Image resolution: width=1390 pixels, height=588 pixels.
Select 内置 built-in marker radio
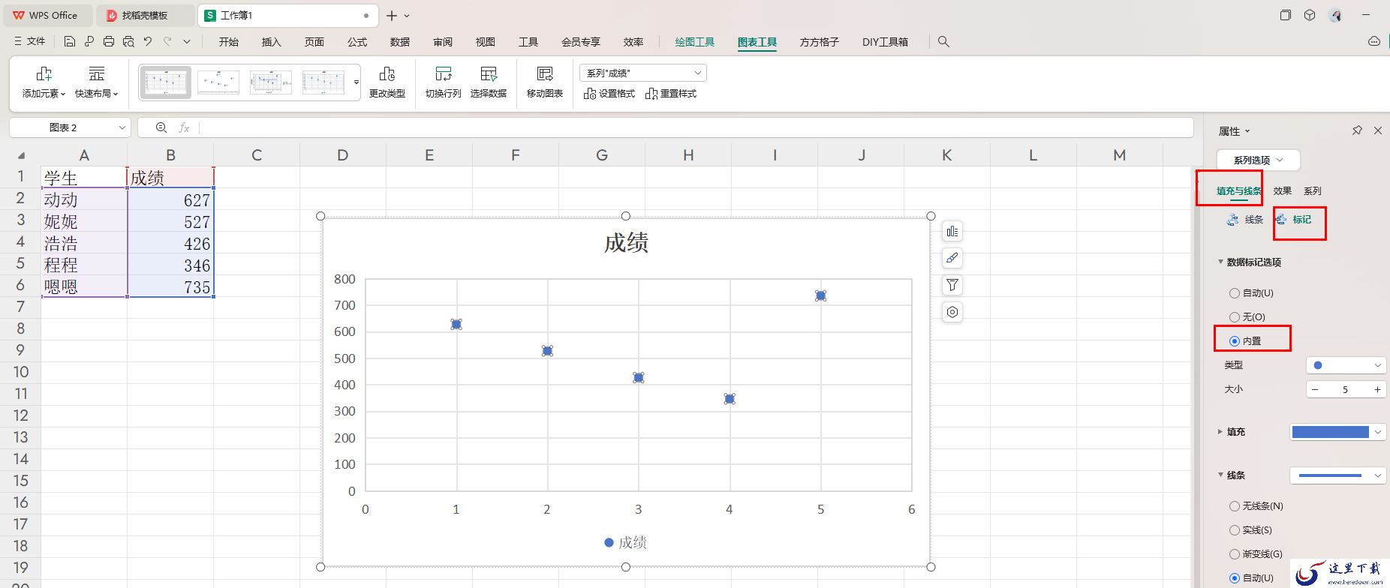1234,341
